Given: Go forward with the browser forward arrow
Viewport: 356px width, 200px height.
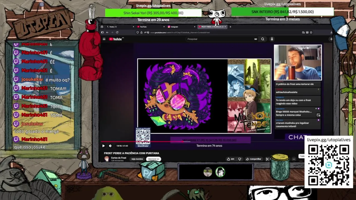Looking at the screenshot, I should (x=112, y=32).
